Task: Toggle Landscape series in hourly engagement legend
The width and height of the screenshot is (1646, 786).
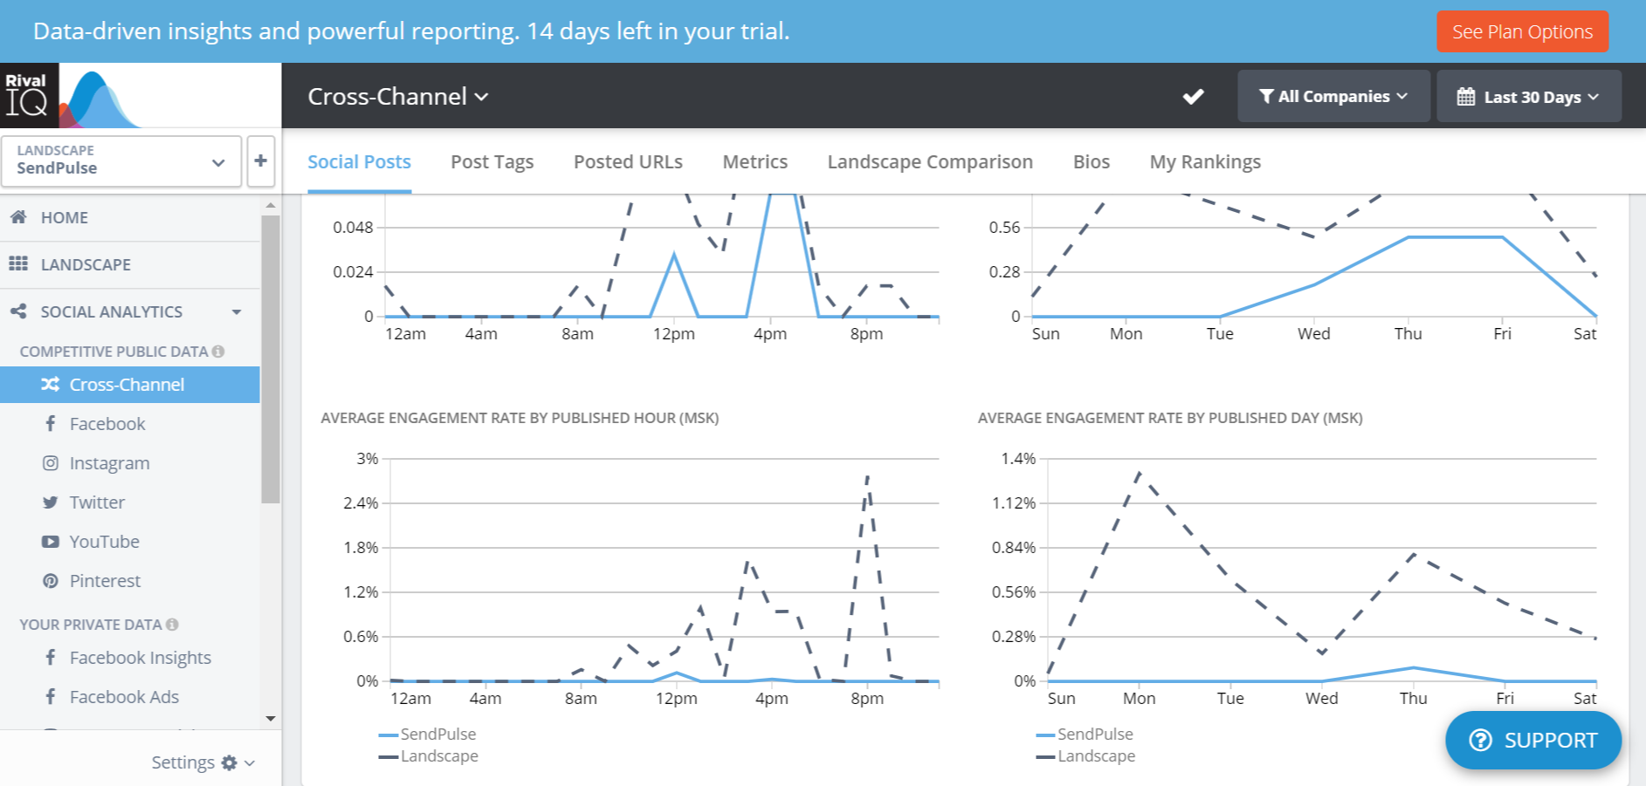Action: pos(428,756)
